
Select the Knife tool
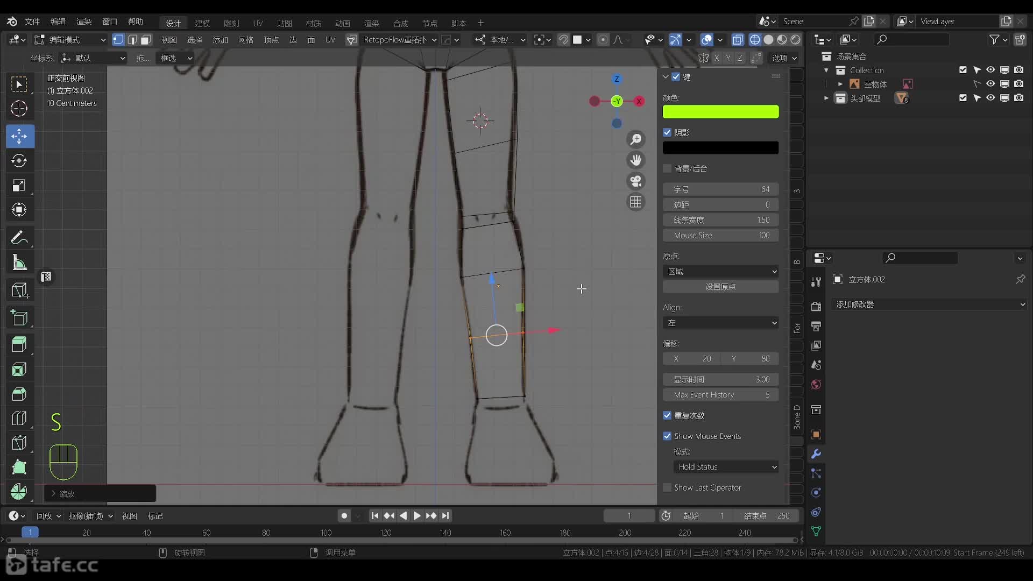pyautogui.click(x=19, y=443)
